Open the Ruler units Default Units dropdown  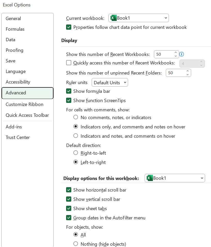[x=110, y=83]
